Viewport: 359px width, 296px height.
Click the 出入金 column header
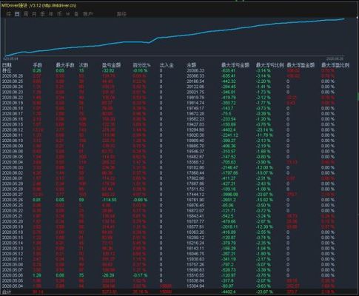coord(167,65)
